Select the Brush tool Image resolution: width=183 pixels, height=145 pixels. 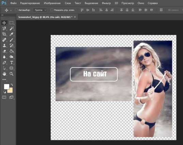pos(11,40)
